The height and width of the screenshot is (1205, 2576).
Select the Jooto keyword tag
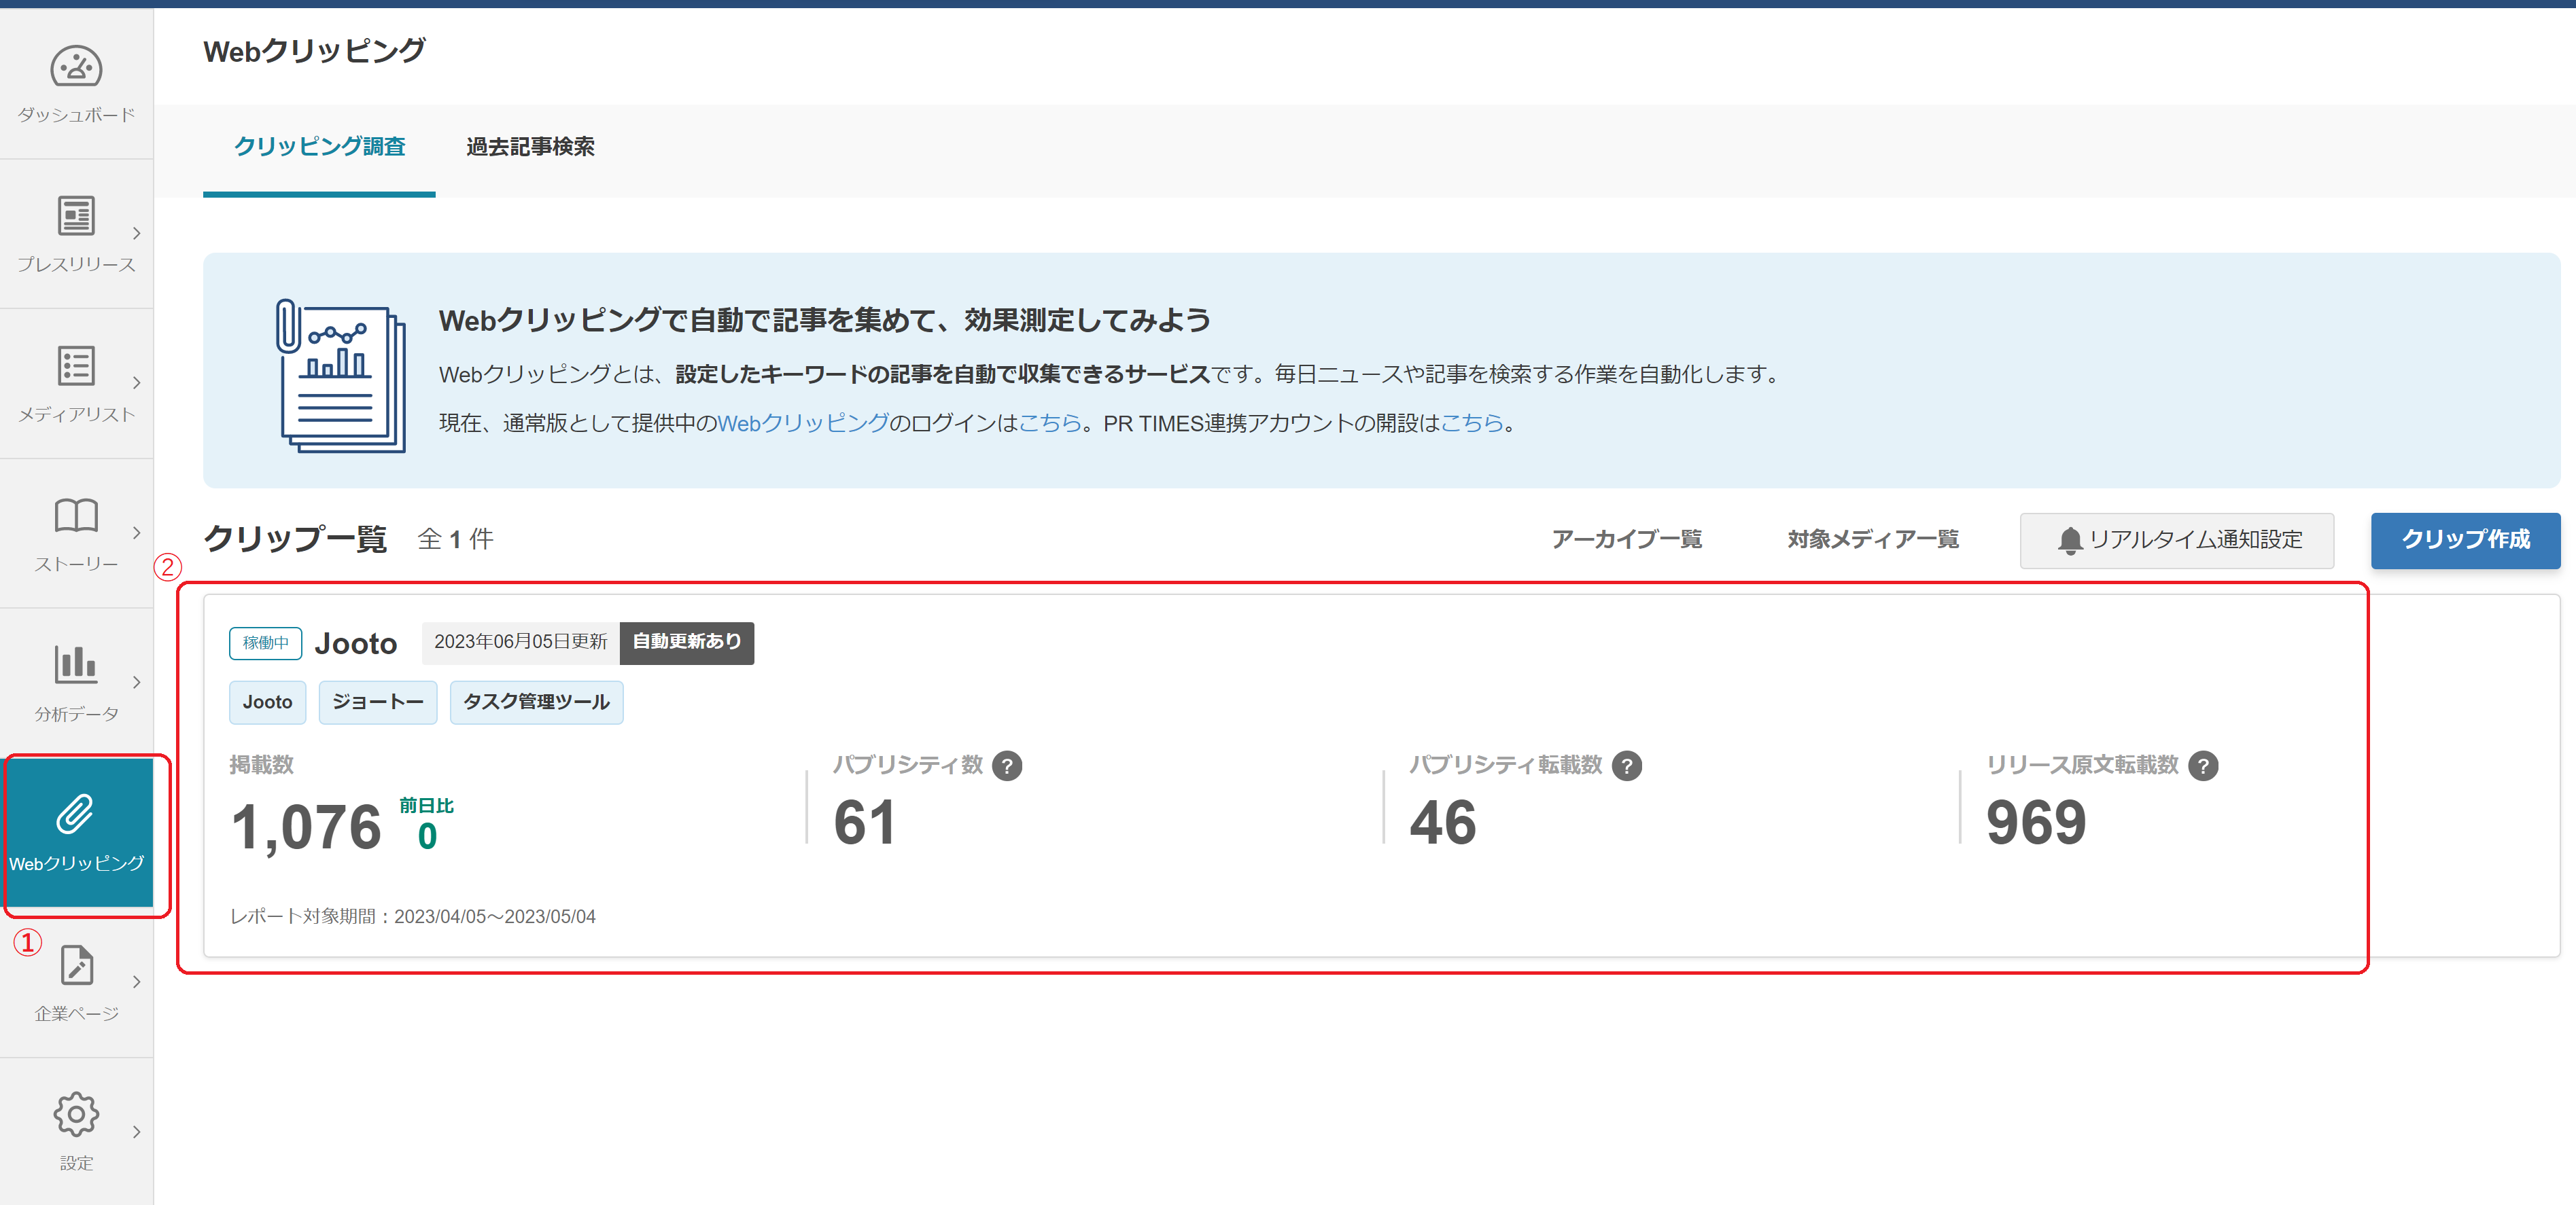267,702
